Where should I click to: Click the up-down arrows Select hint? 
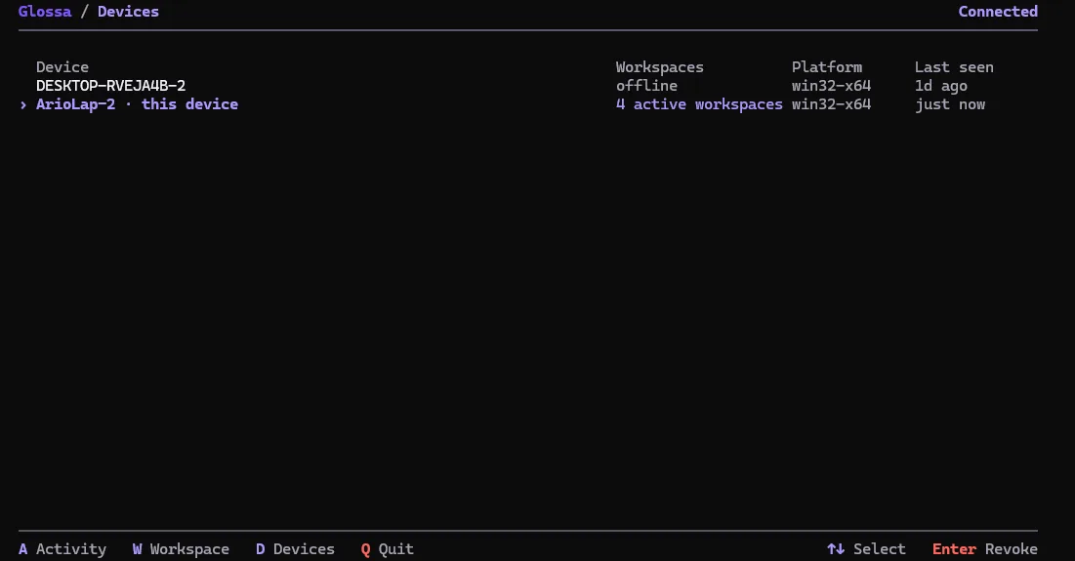click(866, 548)
